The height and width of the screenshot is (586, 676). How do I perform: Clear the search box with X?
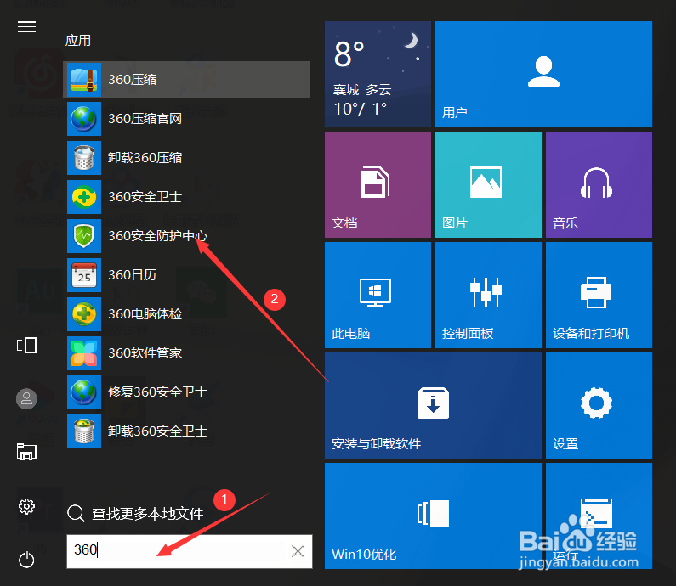[x=298, y=551]
